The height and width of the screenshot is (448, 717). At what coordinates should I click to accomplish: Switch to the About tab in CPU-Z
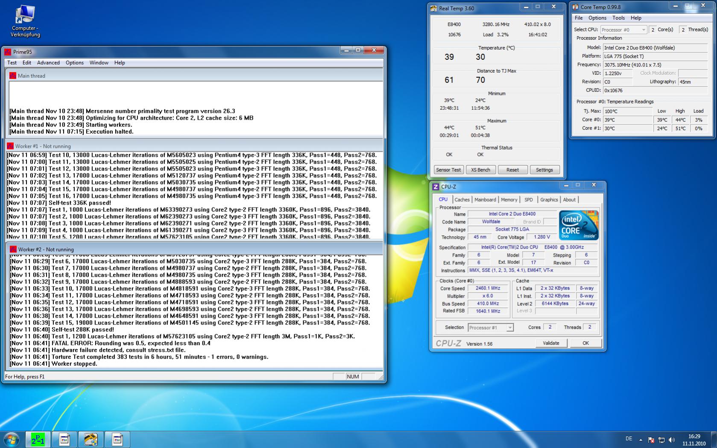pos(569,199)
